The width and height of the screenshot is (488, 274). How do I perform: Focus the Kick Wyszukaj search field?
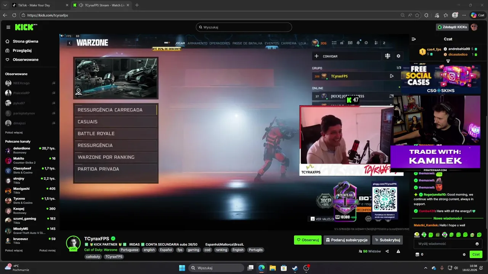pos(244,27)
